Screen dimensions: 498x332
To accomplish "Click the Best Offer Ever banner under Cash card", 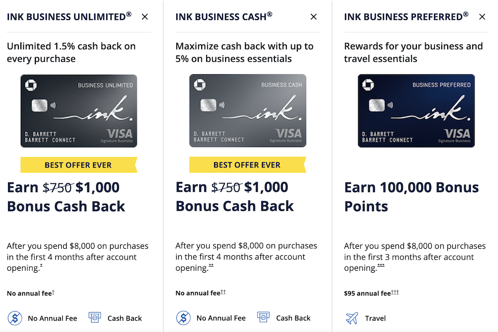I will coord(248,165).
